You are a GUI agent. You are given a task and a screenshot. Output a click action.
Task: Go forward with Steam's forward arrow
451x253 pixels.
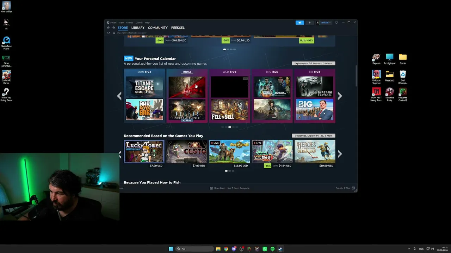[x=113, y=28]
